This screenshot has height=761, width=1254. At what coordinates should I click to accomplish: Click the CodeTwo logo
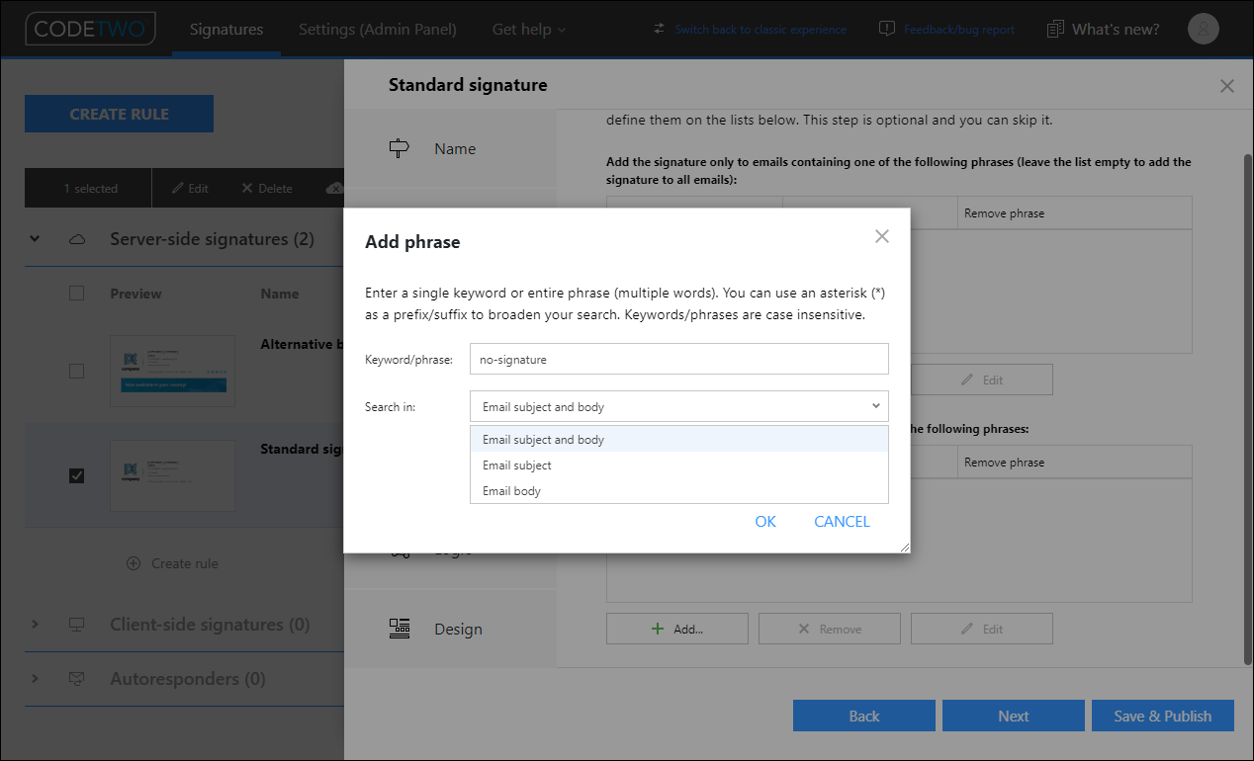pyautogui.click(x=90, y=29)
